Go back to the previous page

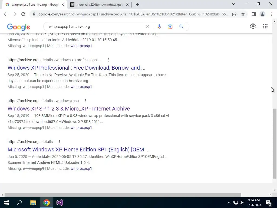(6, 14)
